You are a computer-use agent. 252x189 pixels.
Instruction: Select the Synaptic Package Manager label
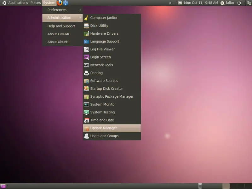pyautogui.click(x=112, y=96)
